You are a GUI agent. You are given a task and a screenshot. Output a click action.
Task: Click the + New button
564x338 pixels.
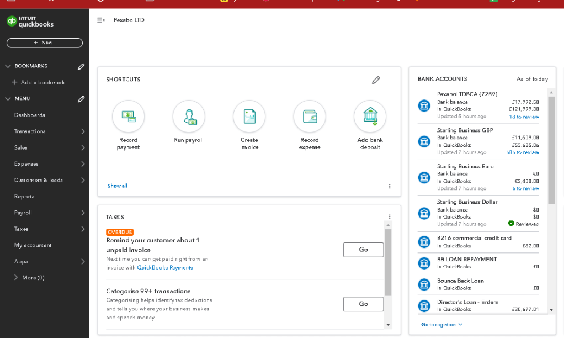[45, 43]
